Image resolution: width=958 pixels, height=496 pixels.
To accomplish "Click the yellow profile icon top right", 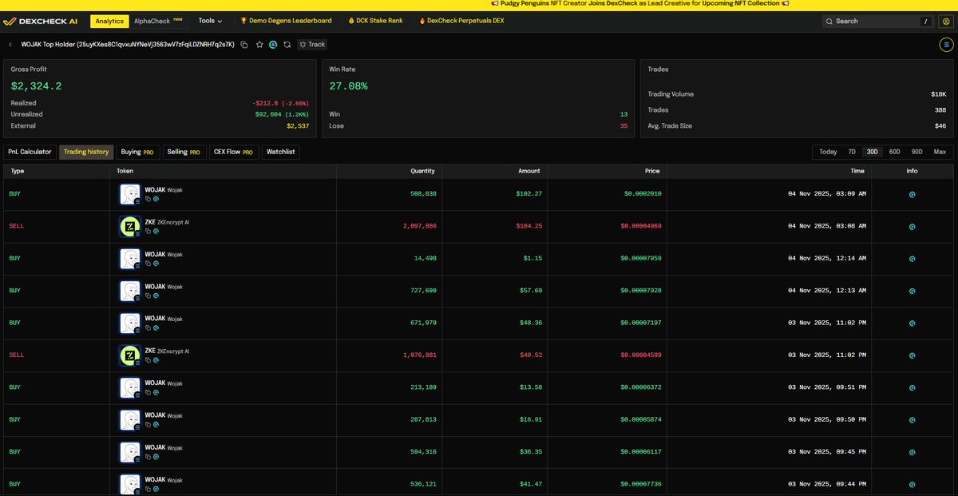I will [946, 22].
